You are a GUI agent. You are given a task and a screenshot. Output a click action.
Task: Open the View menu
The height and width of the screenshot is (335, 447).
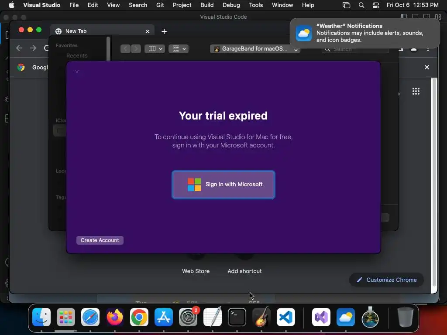[113, 5]
